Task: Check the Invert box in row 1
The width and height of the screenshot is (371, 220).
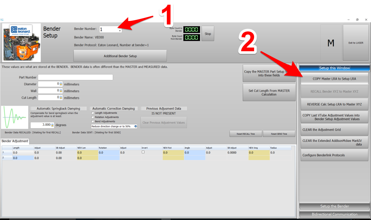Action: pyautogui.click(x=143, y=152)
